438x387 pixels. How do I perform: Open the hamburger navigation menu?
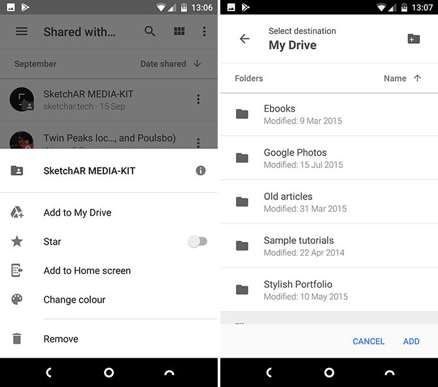(x=22, y=31)
